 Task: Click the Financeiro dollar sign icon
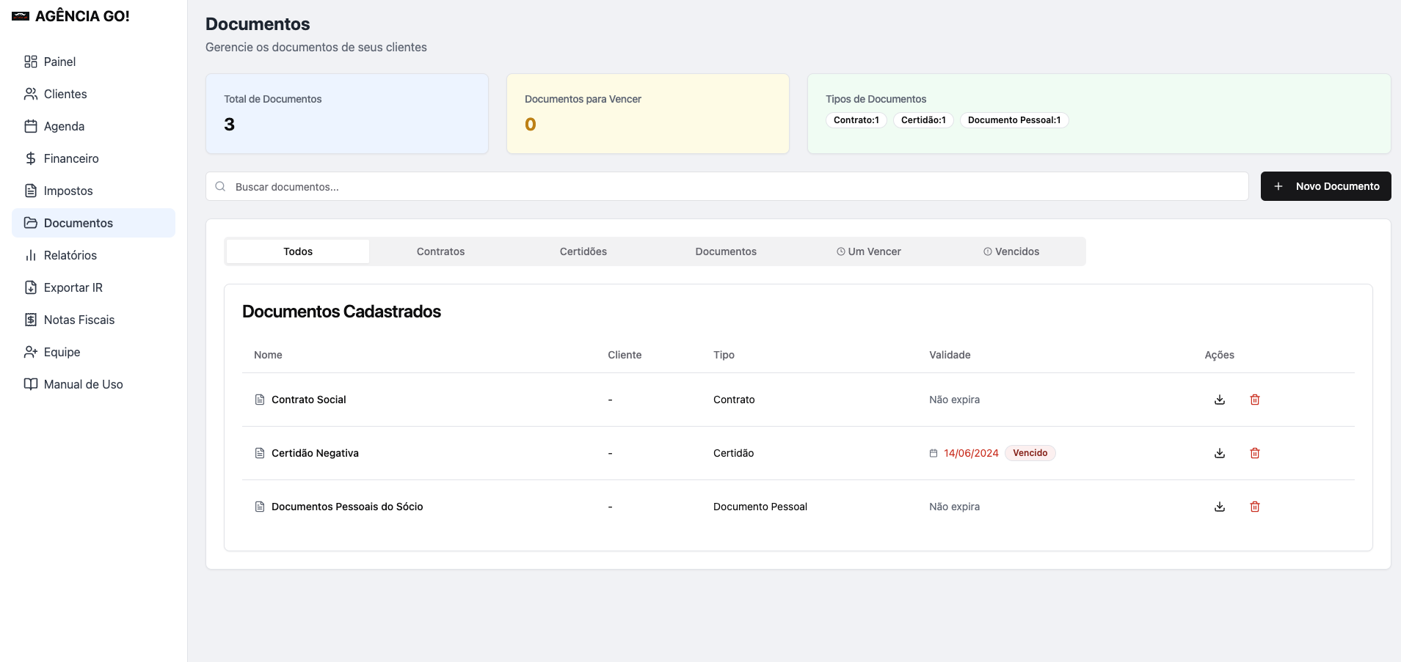pyautogui.click(x=31, y=158)
